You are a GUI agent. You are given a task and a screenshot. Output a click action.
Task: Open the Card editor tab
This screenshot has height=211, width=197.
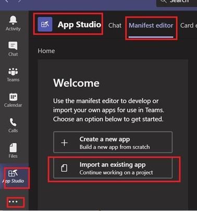[x=189, y=25]
